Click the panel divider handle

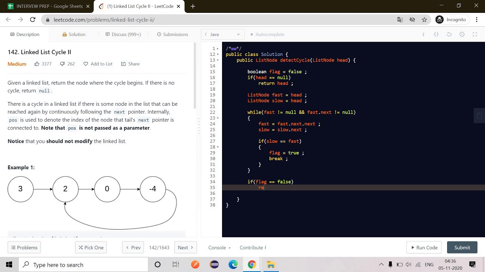point(199,127)
